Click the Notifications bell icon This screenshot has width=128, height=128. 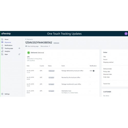[x=2, y=45]
